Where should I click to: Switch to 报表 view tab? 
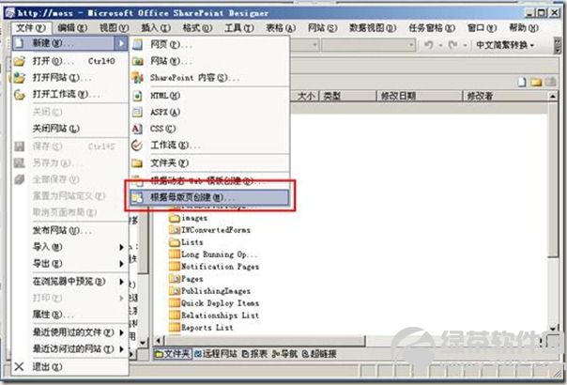pyautogui.click(x=254, y=354)
